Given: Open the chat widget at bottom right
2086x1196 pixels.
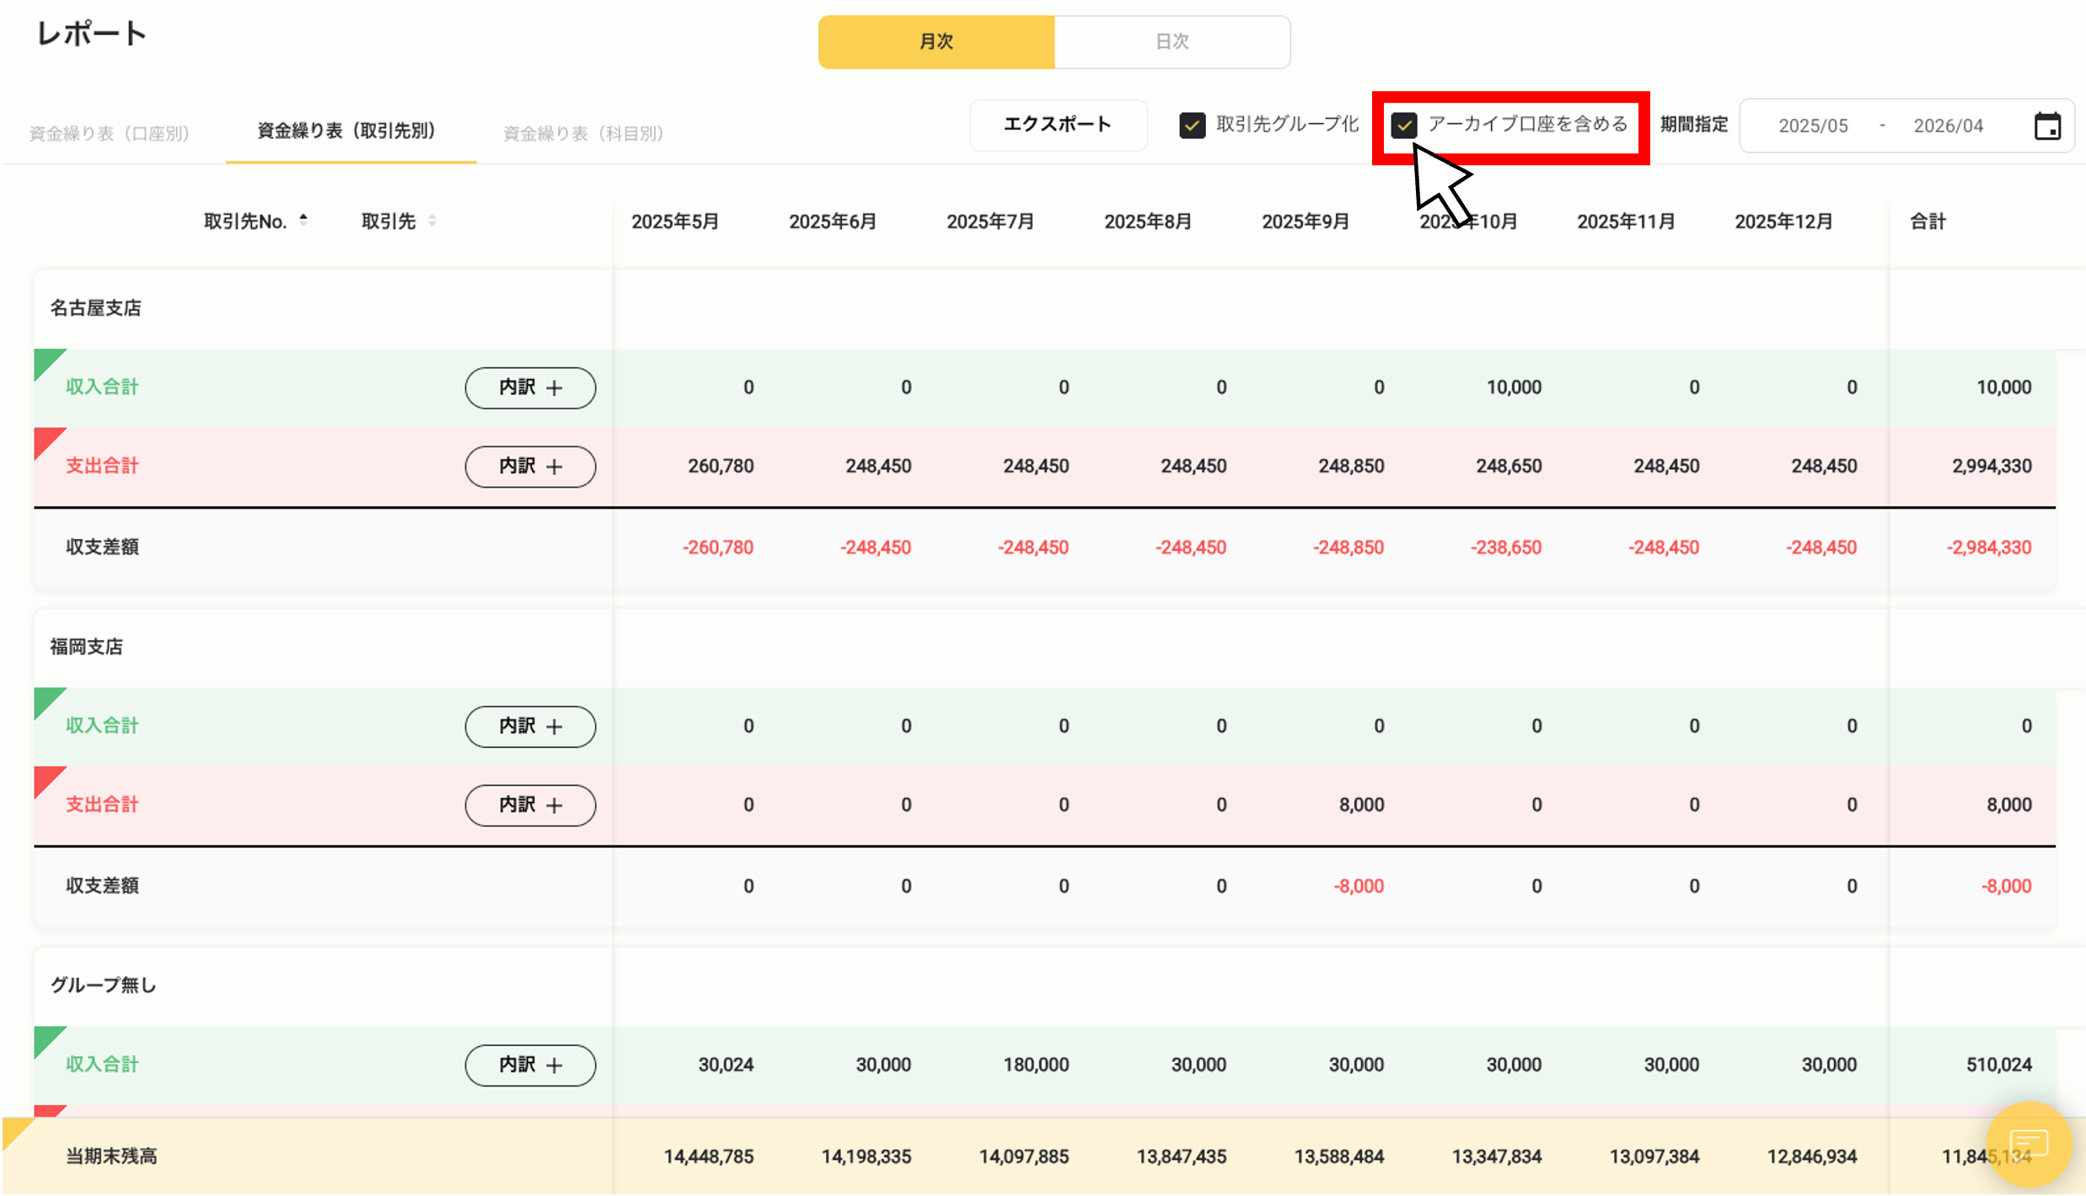Looking at the screenshot, I should [2029, 1144].
